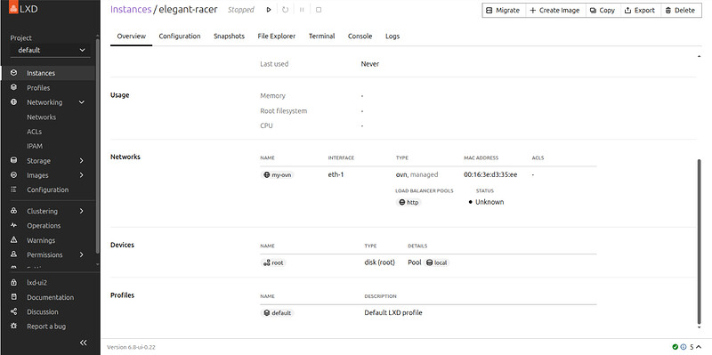Expand the Images menu section
Screen dimensions: 712x355
click(82, 175)
